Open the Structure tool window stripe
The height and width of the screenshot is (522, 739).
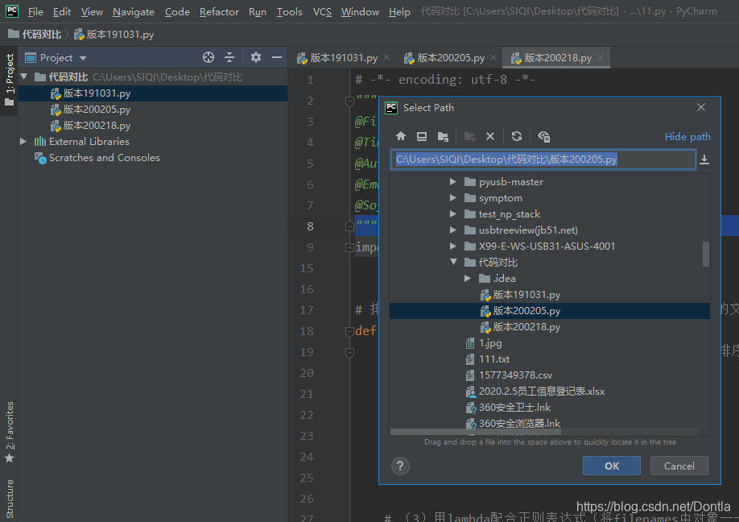click(x=9, y=499)
